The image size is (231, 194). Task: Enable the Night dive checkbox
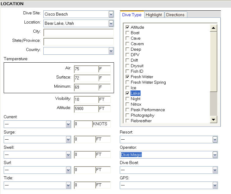pos(128,99)
